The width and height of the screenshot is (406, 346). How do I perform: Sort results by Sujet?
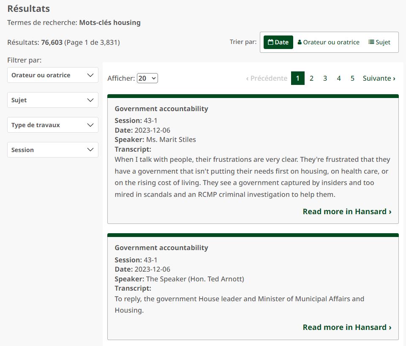pyautogui.click(x=379, y=42)
